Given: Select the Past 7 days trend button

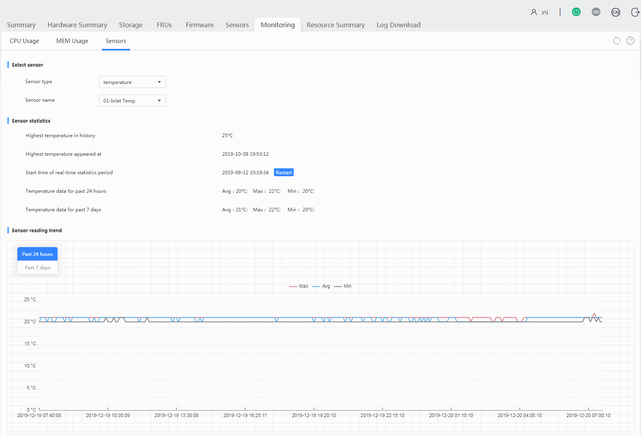Looking at the screenshot, I should point(37,267).
